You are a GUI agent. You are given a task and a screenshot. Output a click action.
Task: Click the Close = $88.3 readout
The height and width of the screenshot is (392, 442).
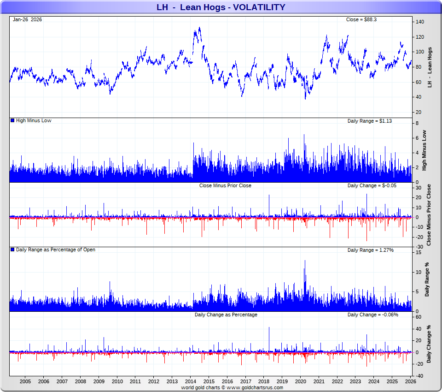click(x=361, y=19)
